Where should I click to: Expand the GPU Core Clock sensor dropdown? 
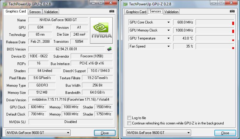168,22
